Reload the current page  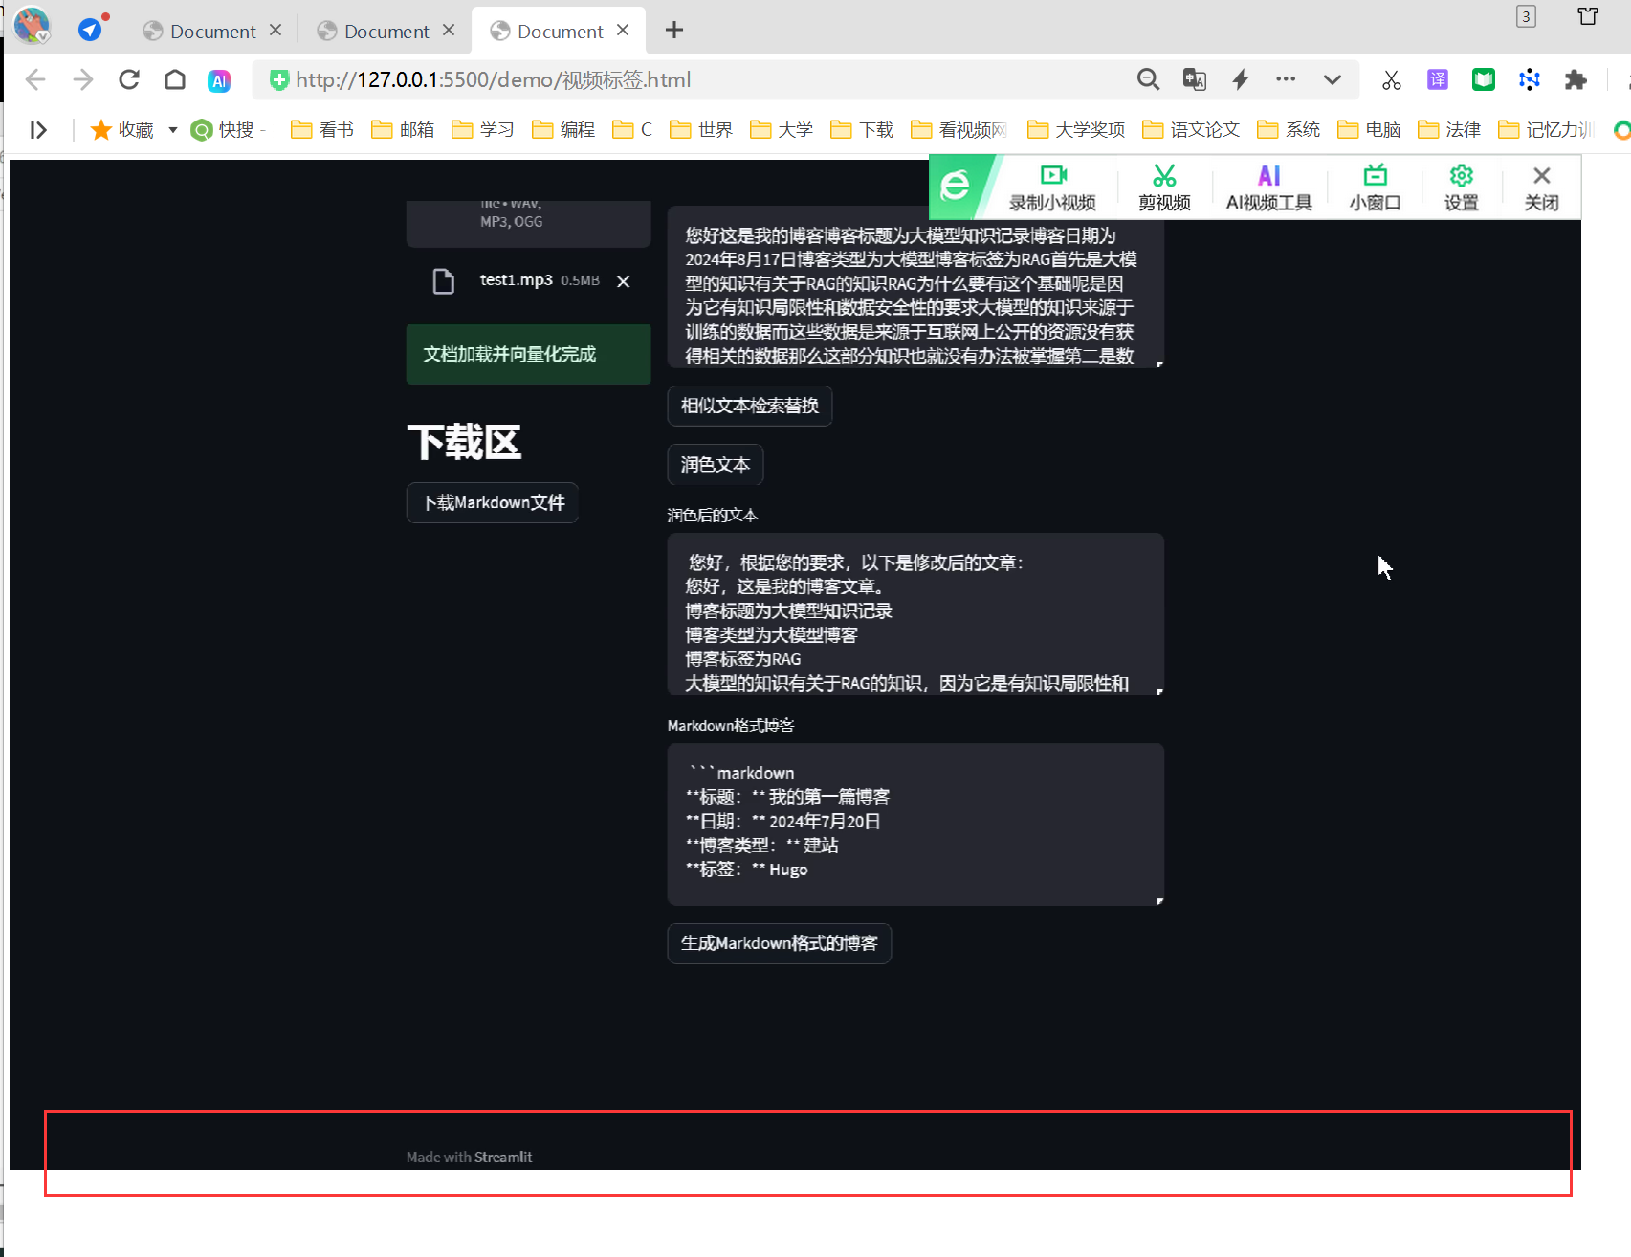pyautogui.click(x=129, y=79)
